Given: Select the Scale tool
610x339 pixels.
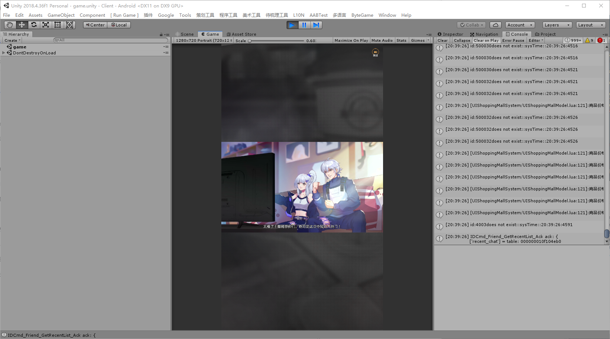Looking at the screenshot, I should [x=45, y=25].
